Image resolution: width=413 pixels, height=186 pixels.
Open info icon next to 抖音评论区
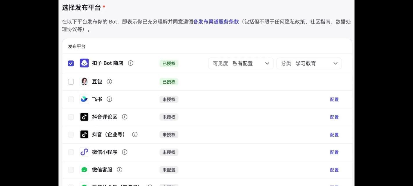coord(125,117)
